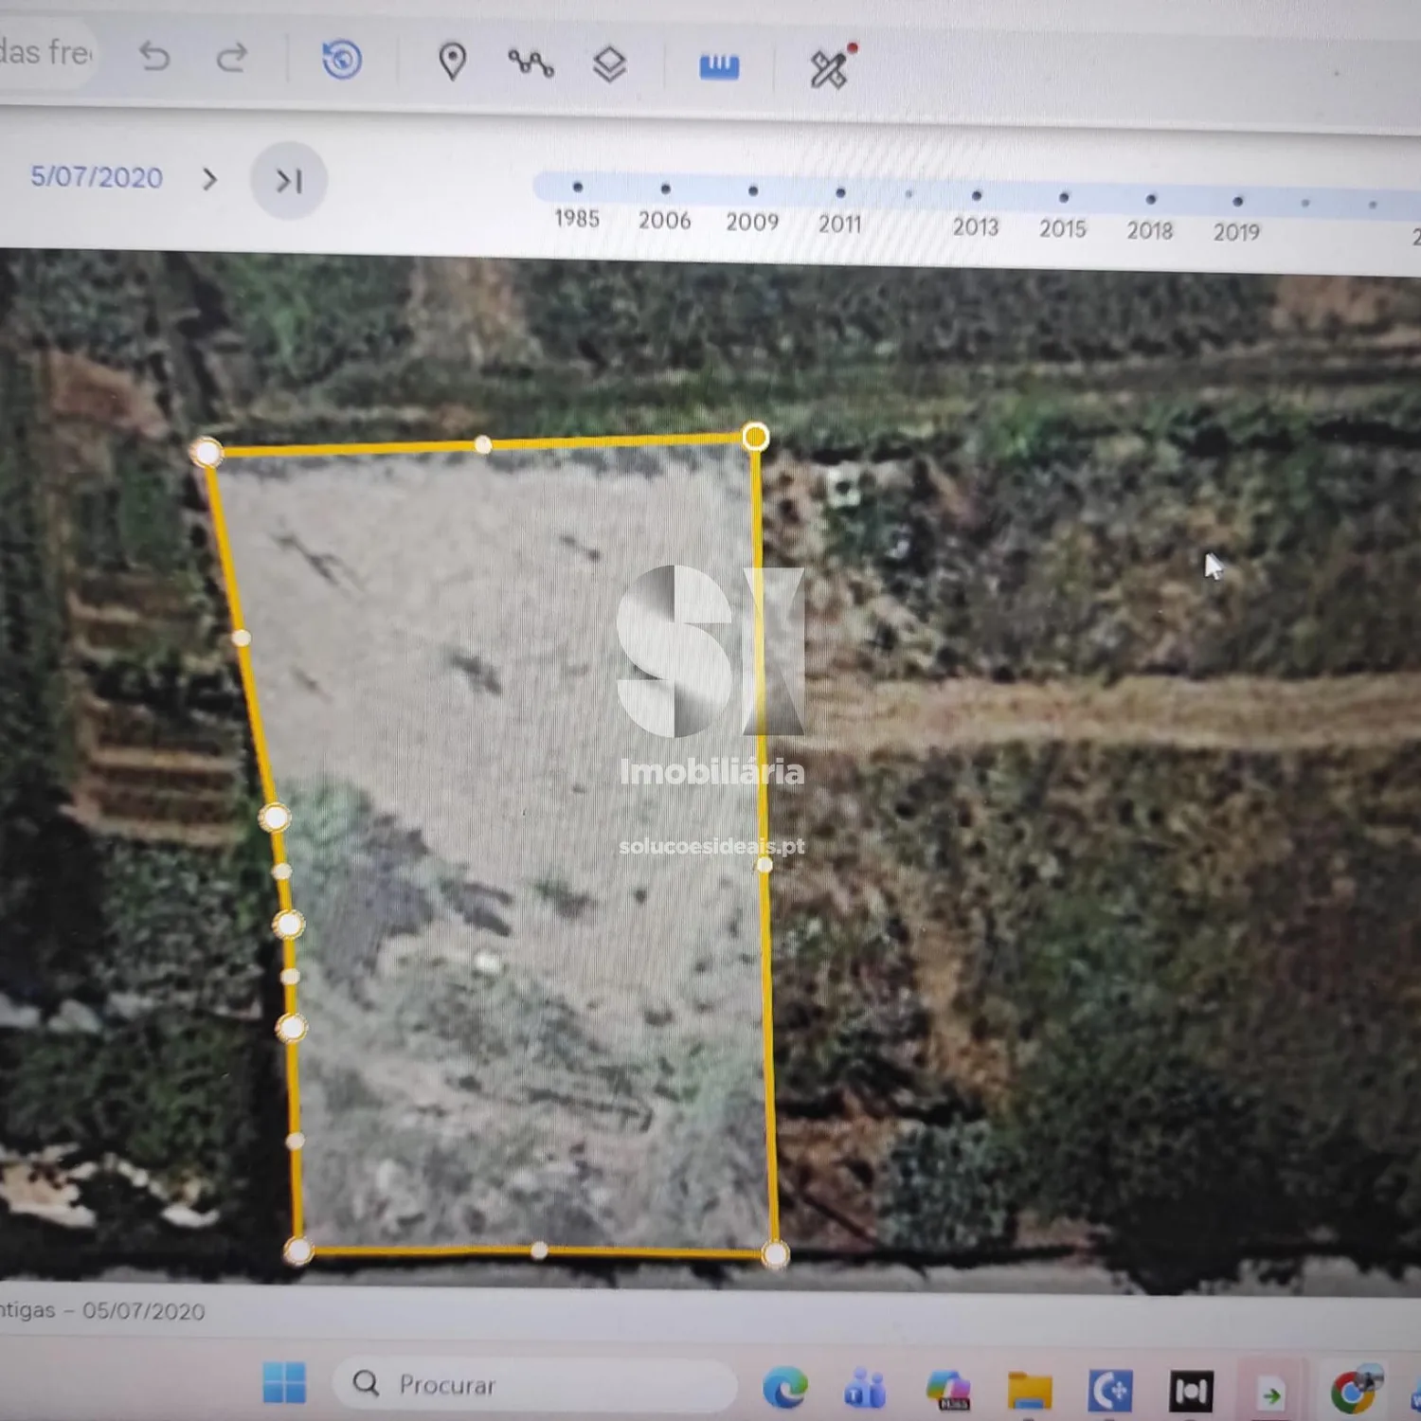Add a placemark with pin icon
The width and height of the screenshot is (1421, 1421).
pos(453,63)
